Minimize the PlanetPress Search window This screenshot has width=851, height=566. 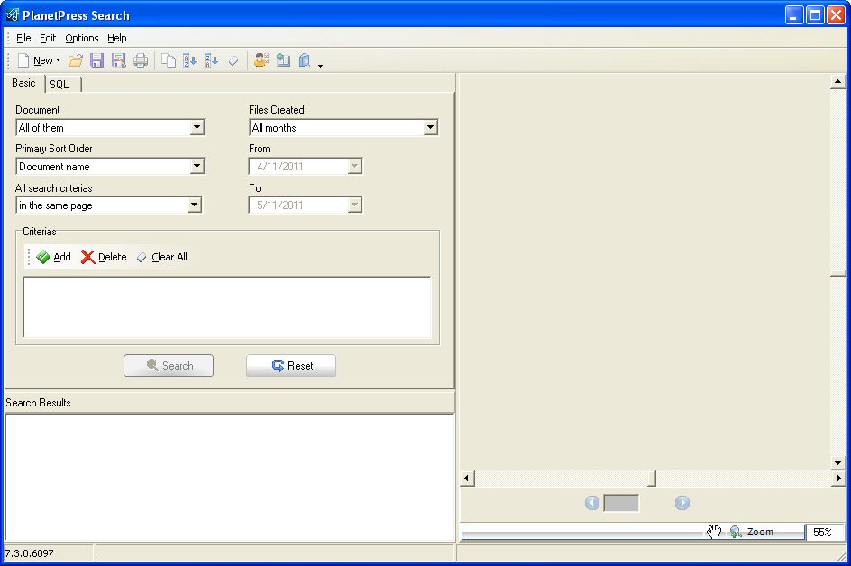tap(794, 15)
